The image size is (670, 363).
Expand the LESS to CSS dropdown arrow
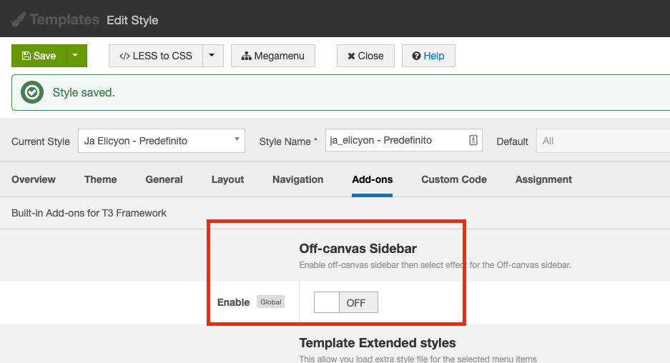[212, 56]
